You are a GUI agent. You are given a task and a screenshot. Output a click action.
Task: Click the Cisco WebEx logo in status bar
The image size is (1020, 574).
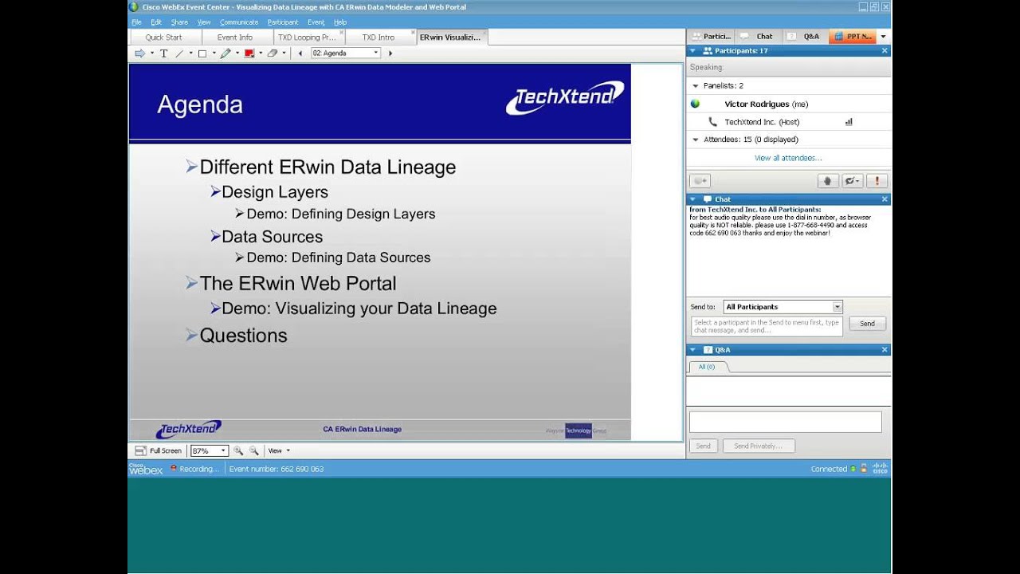pyautogui.click(x=146, y=469)
